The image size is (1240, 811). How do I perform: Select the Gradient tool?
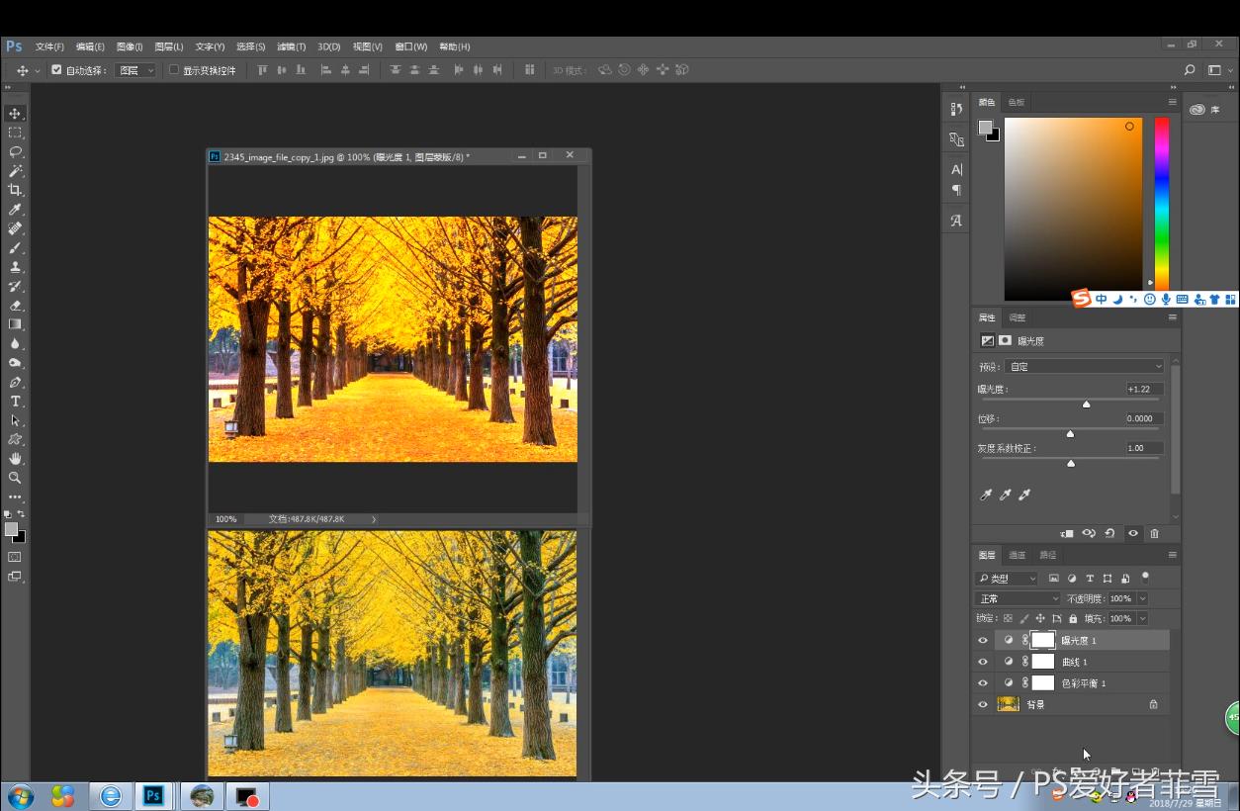15,324
